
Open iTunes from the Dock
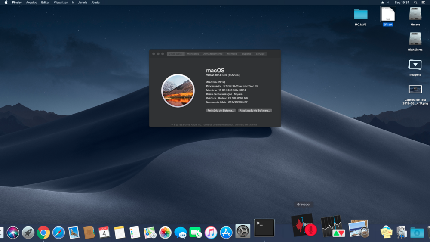(211, 233)
